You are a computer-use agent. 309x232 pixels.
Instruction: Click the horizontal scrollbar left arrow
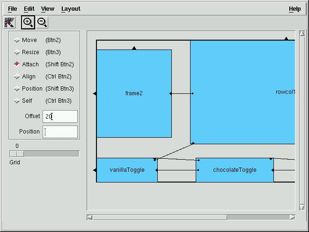90,217
